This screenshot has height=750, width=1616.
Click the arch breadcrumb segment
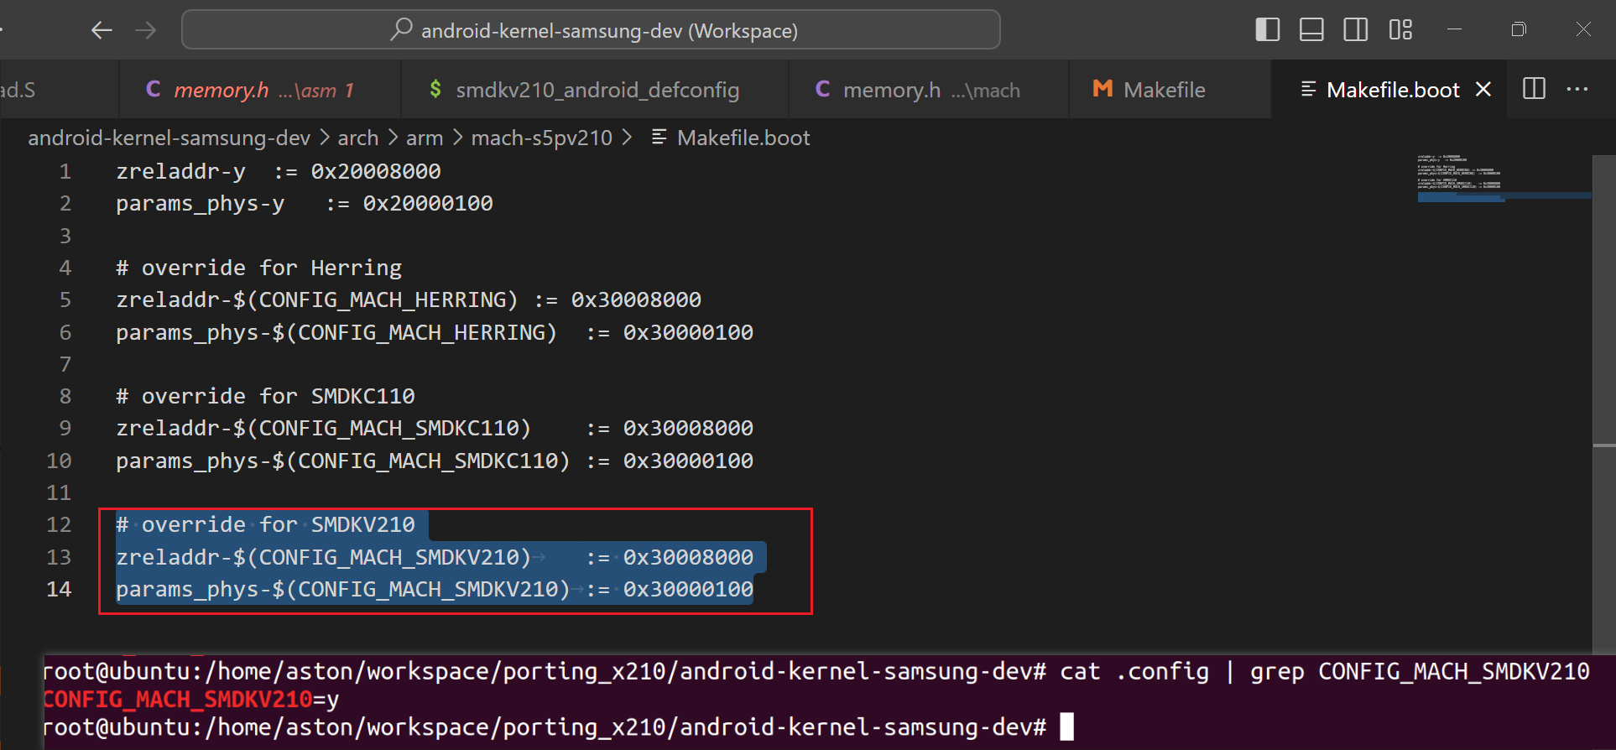coord(358,138)
